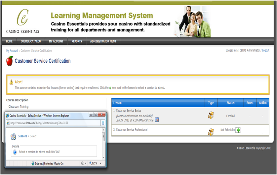Image resolution: width=277 pixels, height=175 pixels.
Task: Click the Sessions breadcrumb link in popup
Action: point(22,136)
